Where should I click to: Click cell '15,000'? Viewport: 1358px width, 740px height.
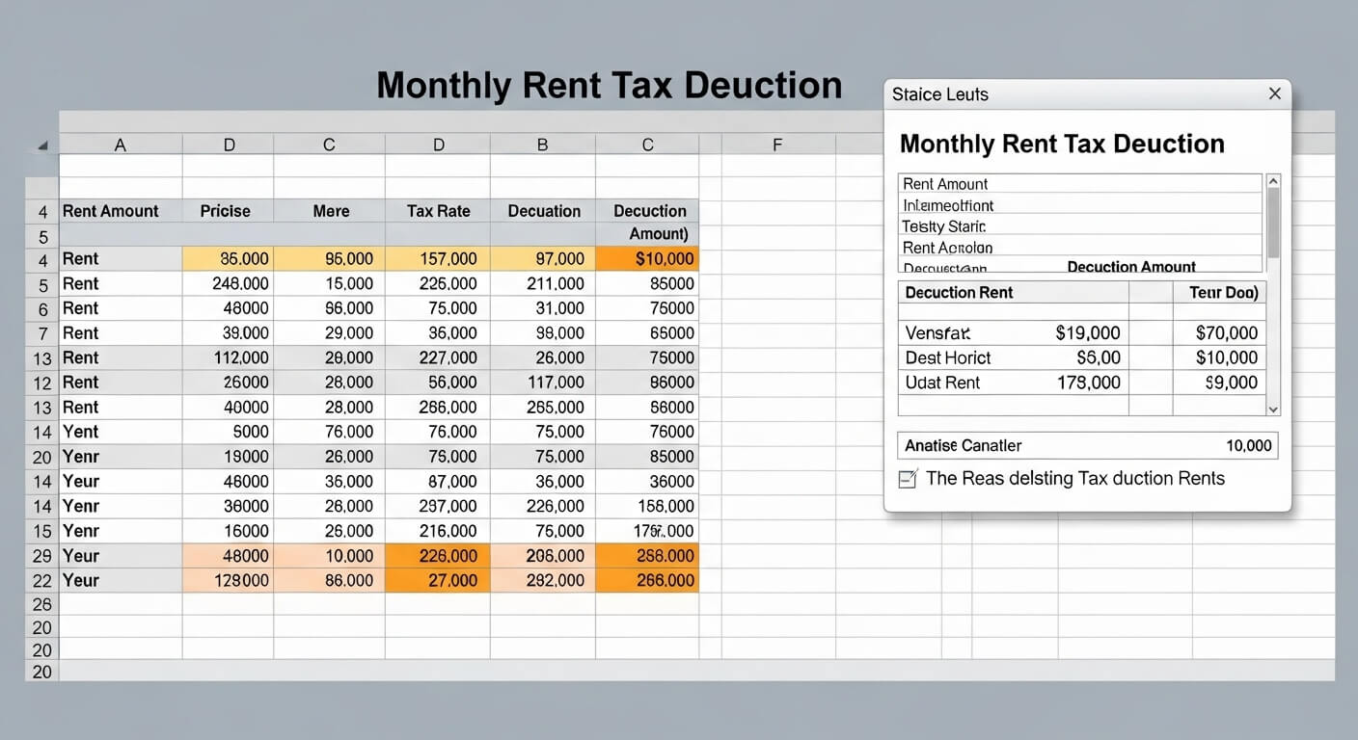329,283
